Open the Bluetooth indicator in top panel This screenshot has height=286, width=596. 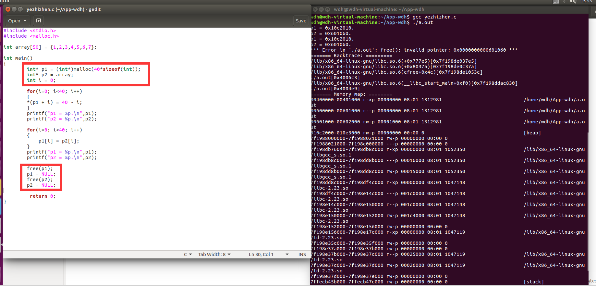[x=565, y=2]
